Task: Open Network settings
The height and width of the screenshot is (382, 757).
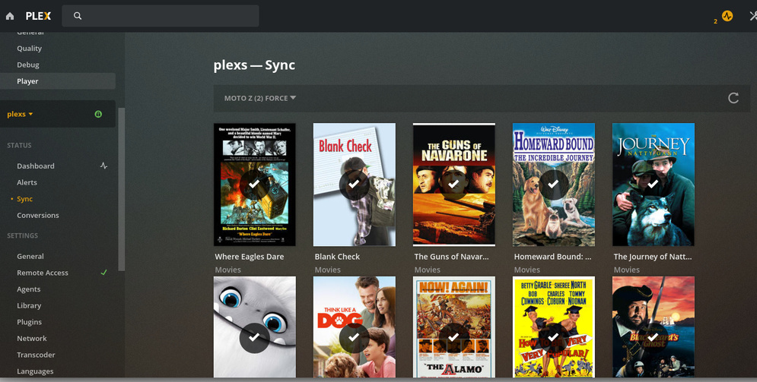Action: click(x=32, y=338)
